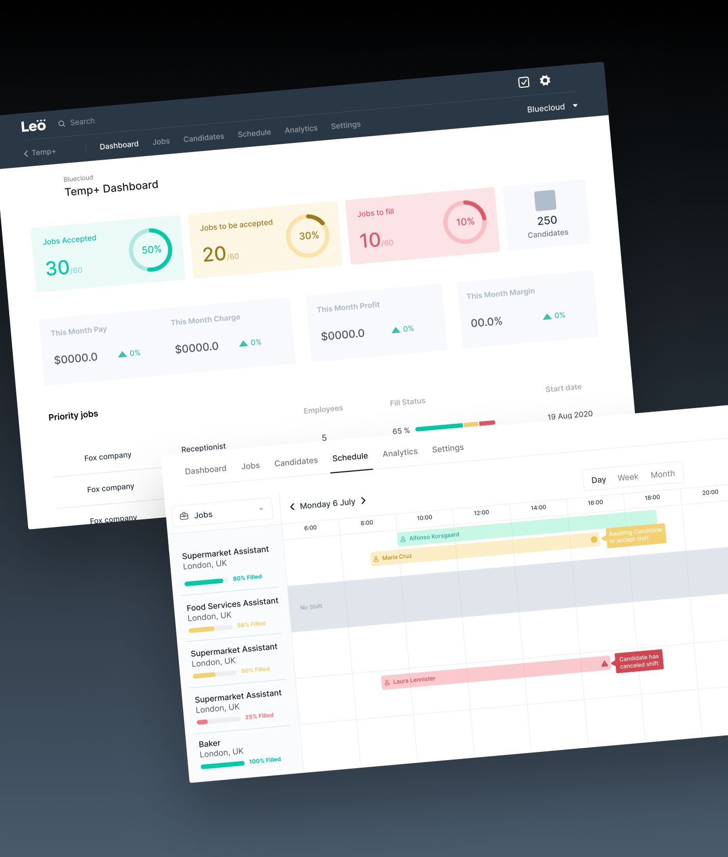This screenshot has width=728, height=857.
Task: Go to next day after Monday 6 July
Action: click(x=363, y=500)
